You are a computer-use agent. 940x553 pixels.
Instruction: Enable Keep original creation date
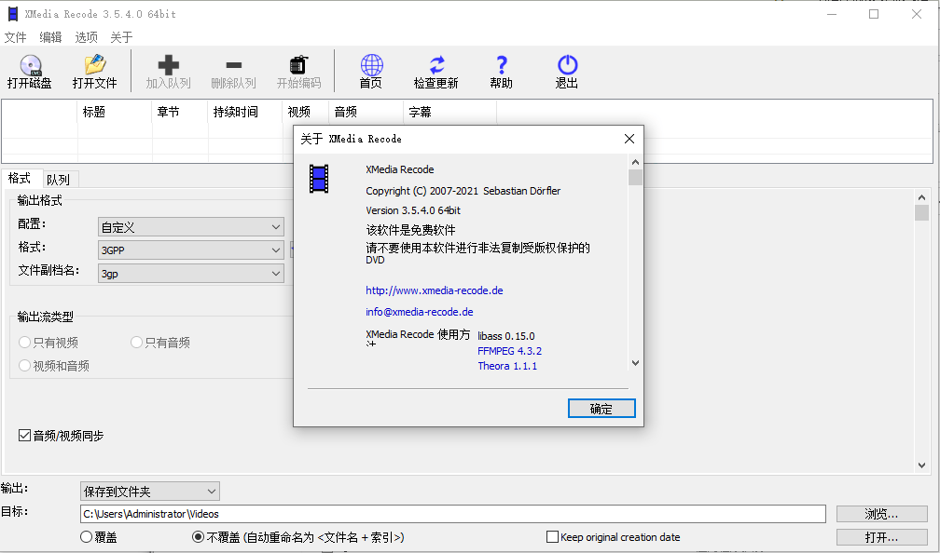click(551, 537)
